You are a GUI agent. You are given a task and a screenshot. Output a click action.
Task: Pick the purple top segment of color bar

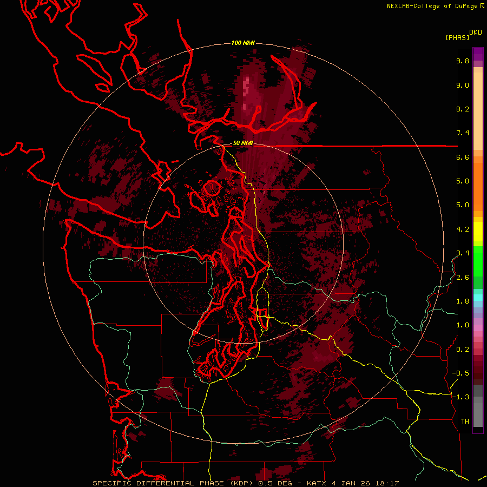pyautogui.click(x=478, y=54)
